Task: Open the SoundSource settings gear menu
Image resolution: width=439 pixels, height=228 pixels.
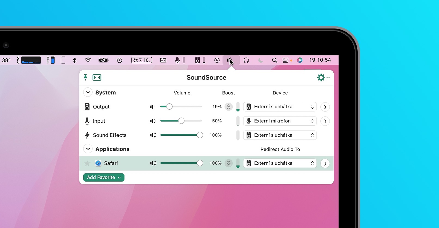Action: 323,78
